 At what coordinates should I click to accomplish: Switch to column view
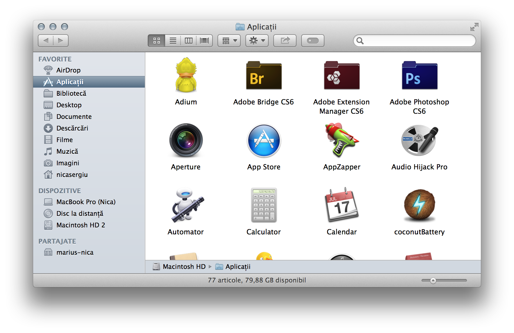tap(188, 41)
